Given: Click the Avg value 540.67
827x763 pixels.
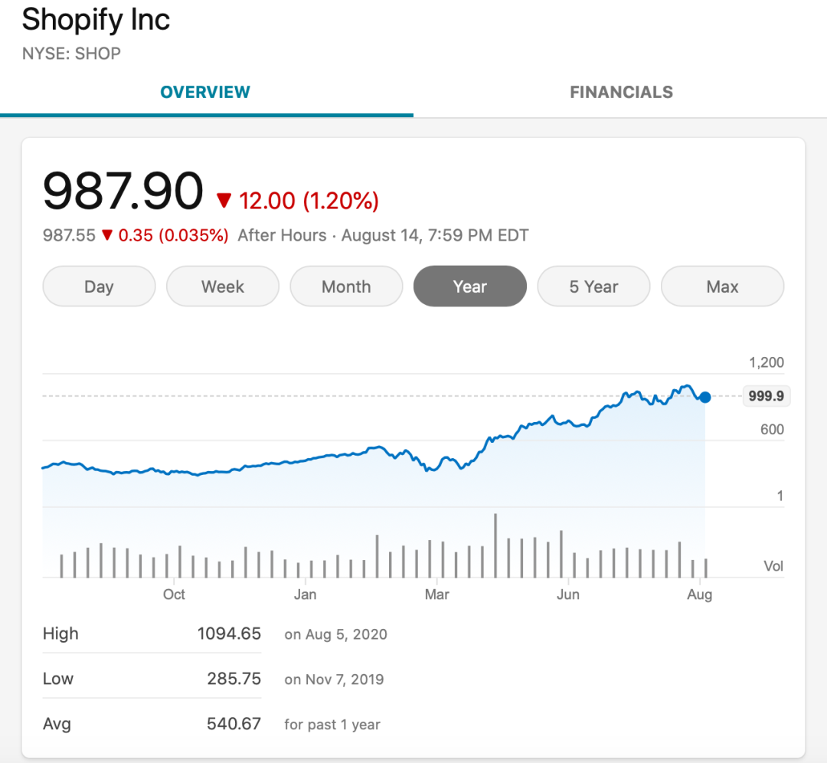Looking at the screenshot, I should (x=234, y=723).
